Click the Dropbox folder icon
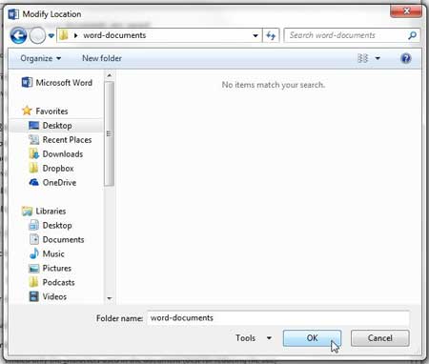 pos(33,168)
